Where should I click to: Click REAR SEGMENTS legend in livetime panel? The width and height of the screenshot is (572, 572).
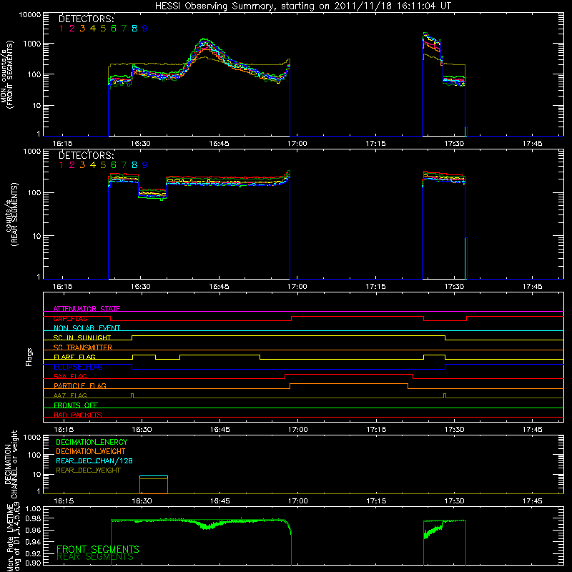95,557
